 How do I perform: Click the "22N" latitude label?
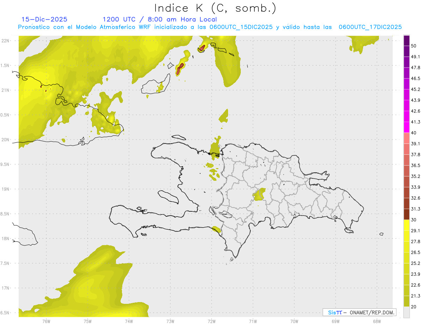click(5, 40)
